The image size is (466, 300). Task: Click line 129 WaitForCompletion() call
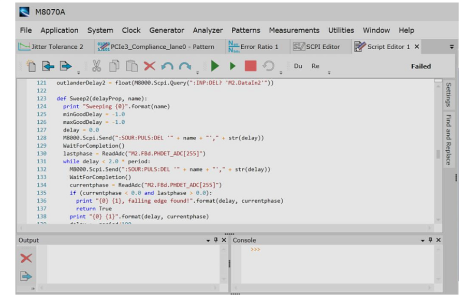click(x=94, y=146)
